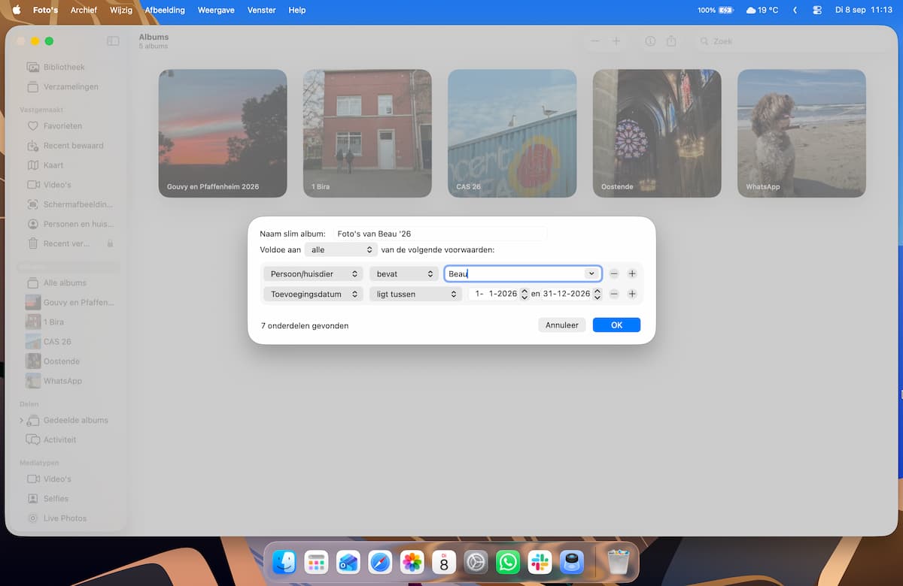
Task: Toggle the sidebar in Photos window
Action: [113, 41]
